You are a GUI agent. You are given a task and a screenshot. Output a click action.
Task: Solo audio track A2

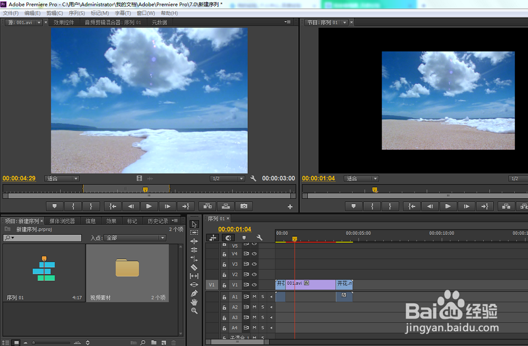pos(262,307)
